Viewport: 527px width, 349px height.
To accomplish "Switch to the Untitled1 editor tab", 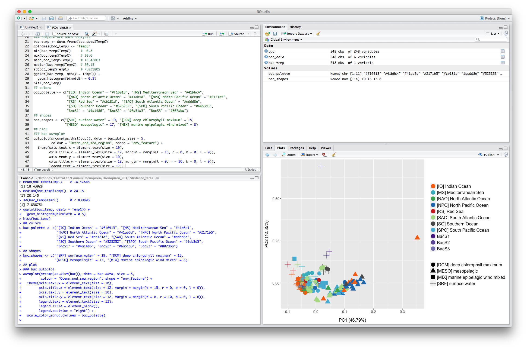I will [31, 27].
